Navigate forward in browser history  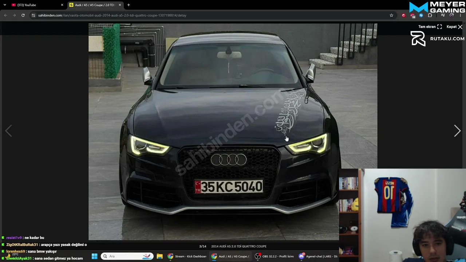pyautogui.click(x=14, y=15)
